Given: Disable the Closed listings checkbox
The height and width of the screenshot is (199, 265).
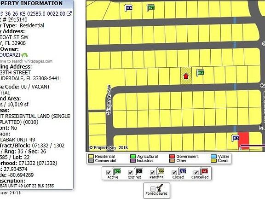Looking at the screenshot, I should (x=174, y=172).
